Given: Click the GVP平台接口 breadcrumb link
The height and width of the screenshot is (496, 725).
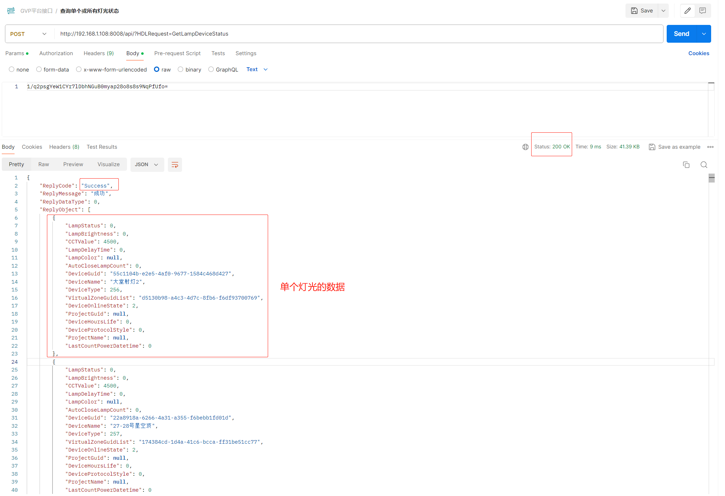Looking at the screenshot, I should click(x=36, y=11).
